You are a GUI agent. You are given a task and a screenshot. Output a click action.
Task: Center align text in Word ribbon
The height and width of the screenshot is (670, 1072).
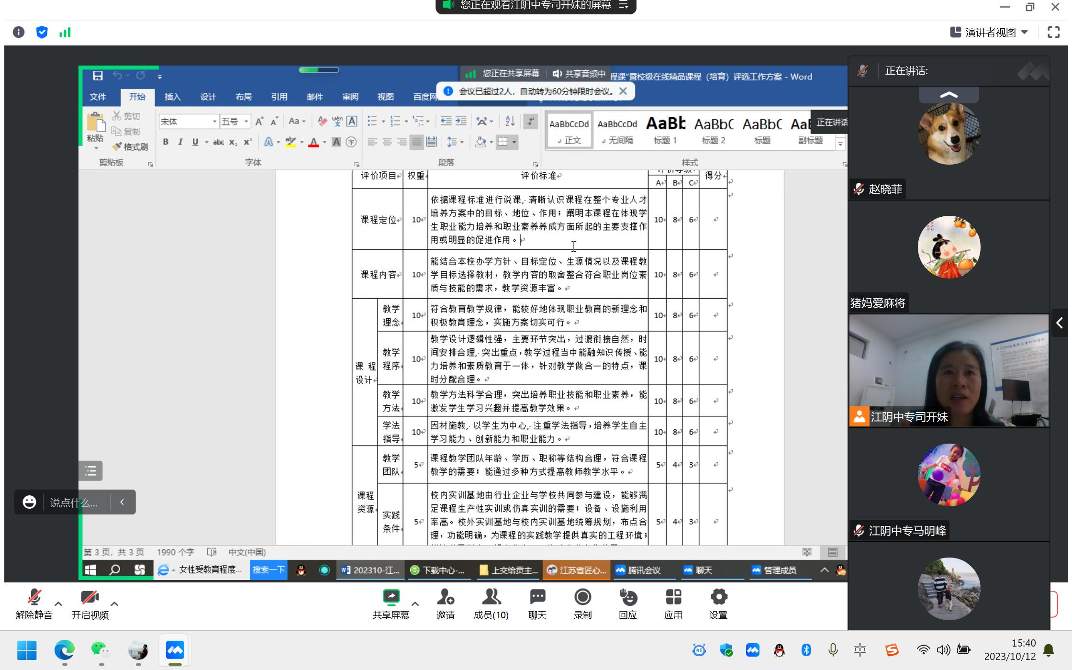pos(387,142)
